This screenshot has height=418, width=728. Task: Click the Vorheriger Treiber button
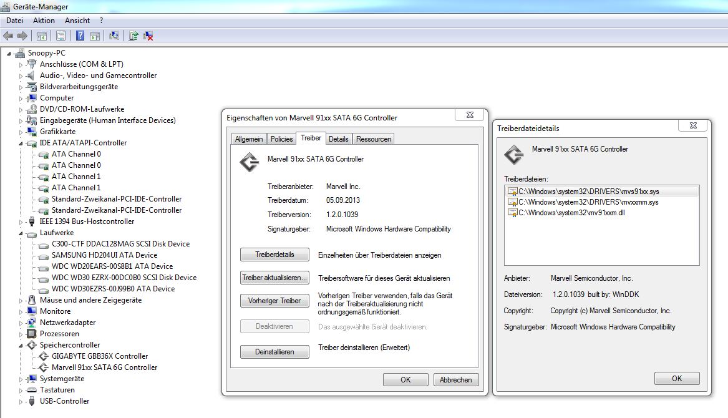[274, 301]
